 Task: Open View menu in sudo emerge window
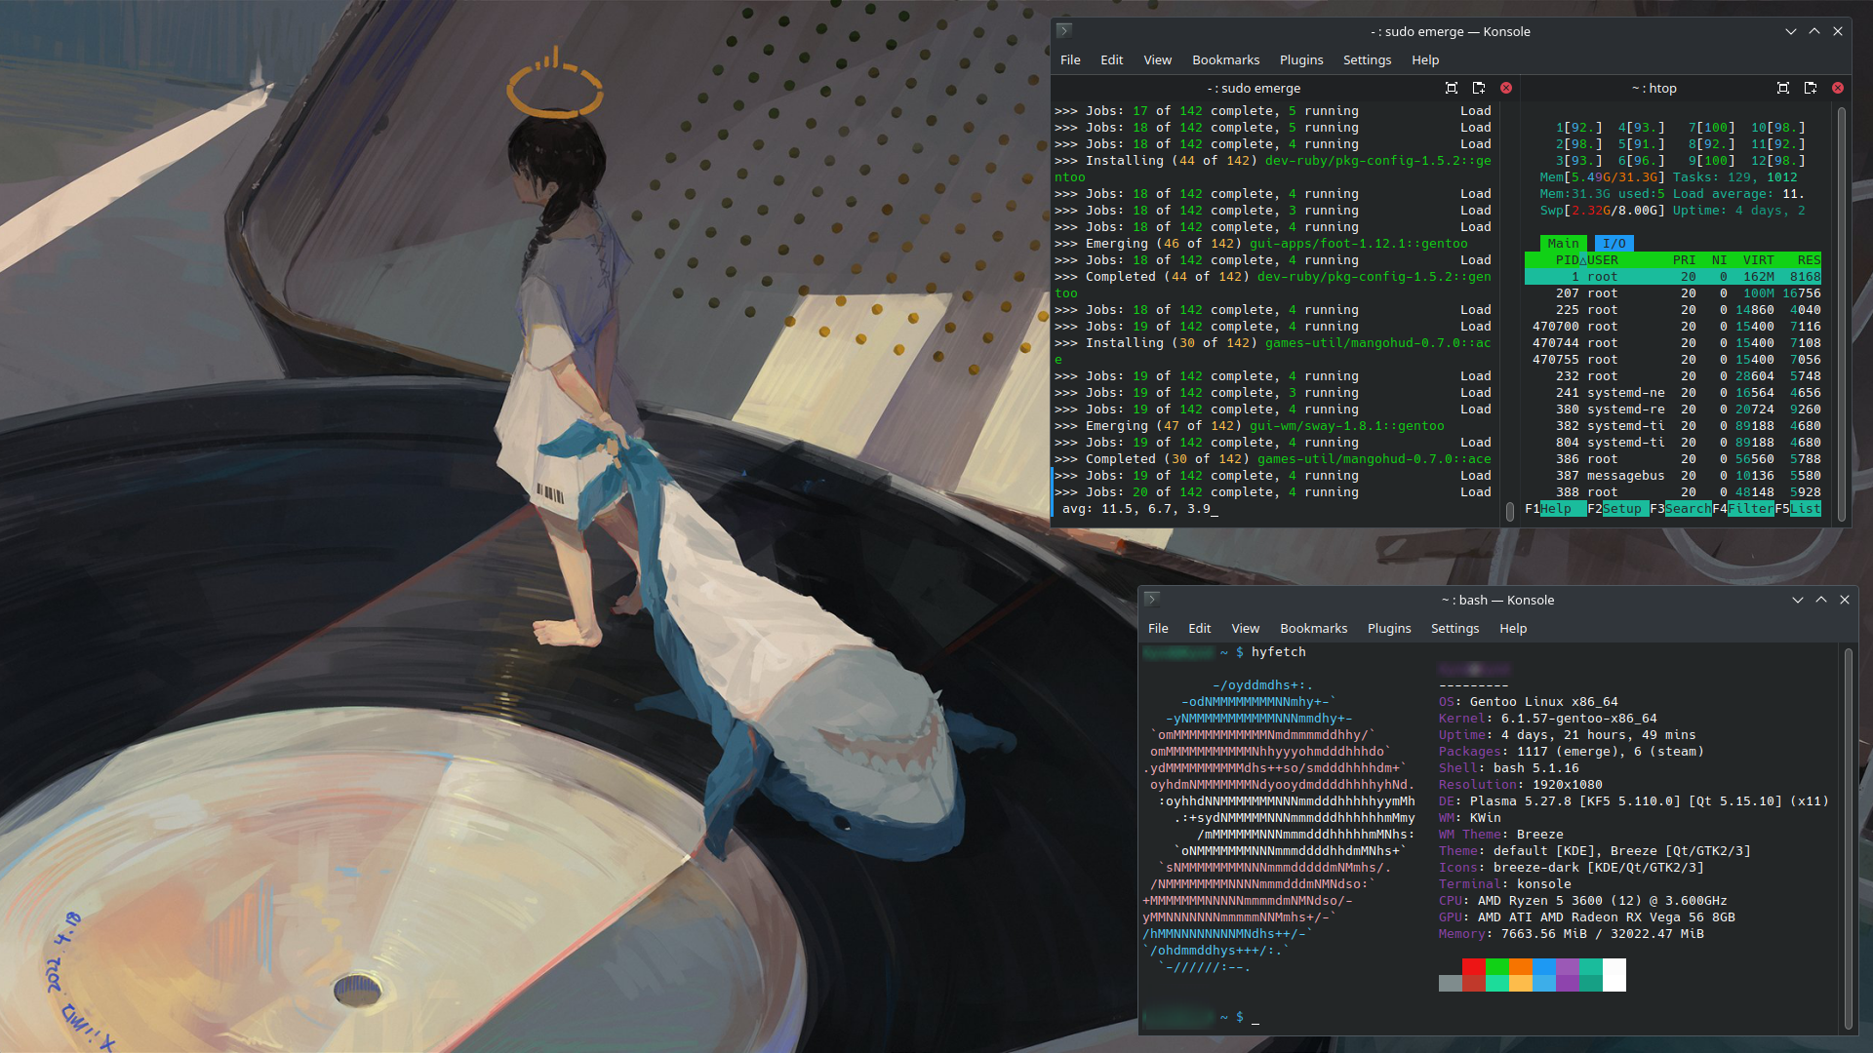click(x=1157, y=60)
